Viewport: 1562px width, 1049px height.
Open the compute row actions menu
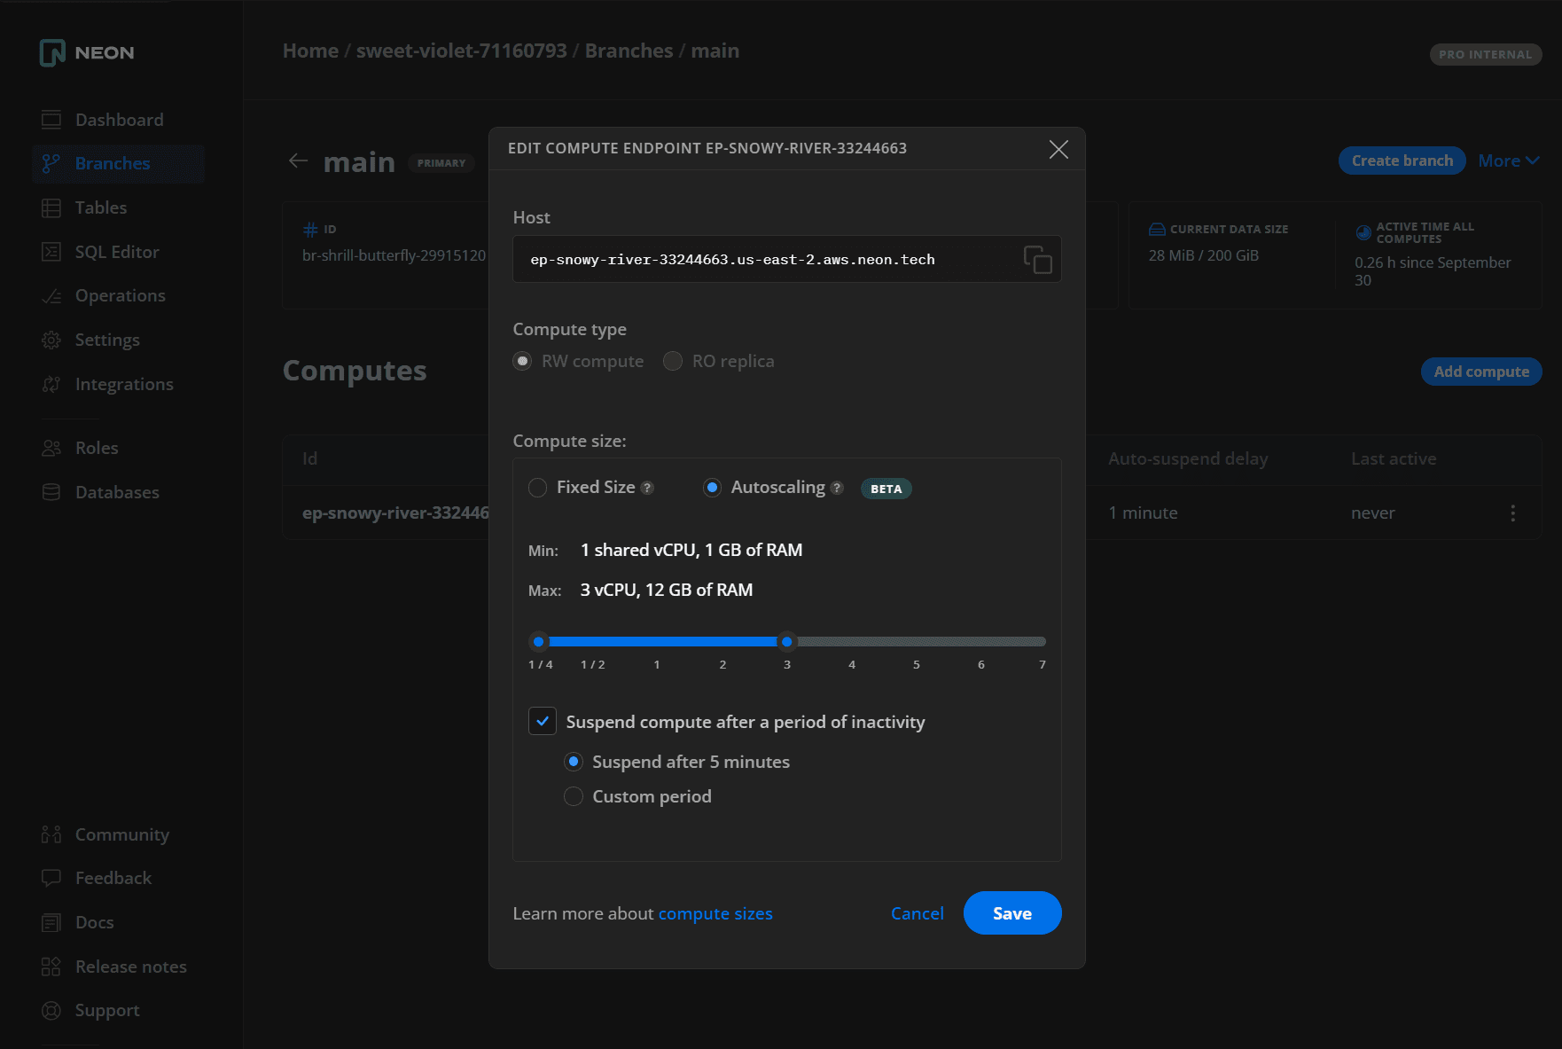pos(1513,513)
